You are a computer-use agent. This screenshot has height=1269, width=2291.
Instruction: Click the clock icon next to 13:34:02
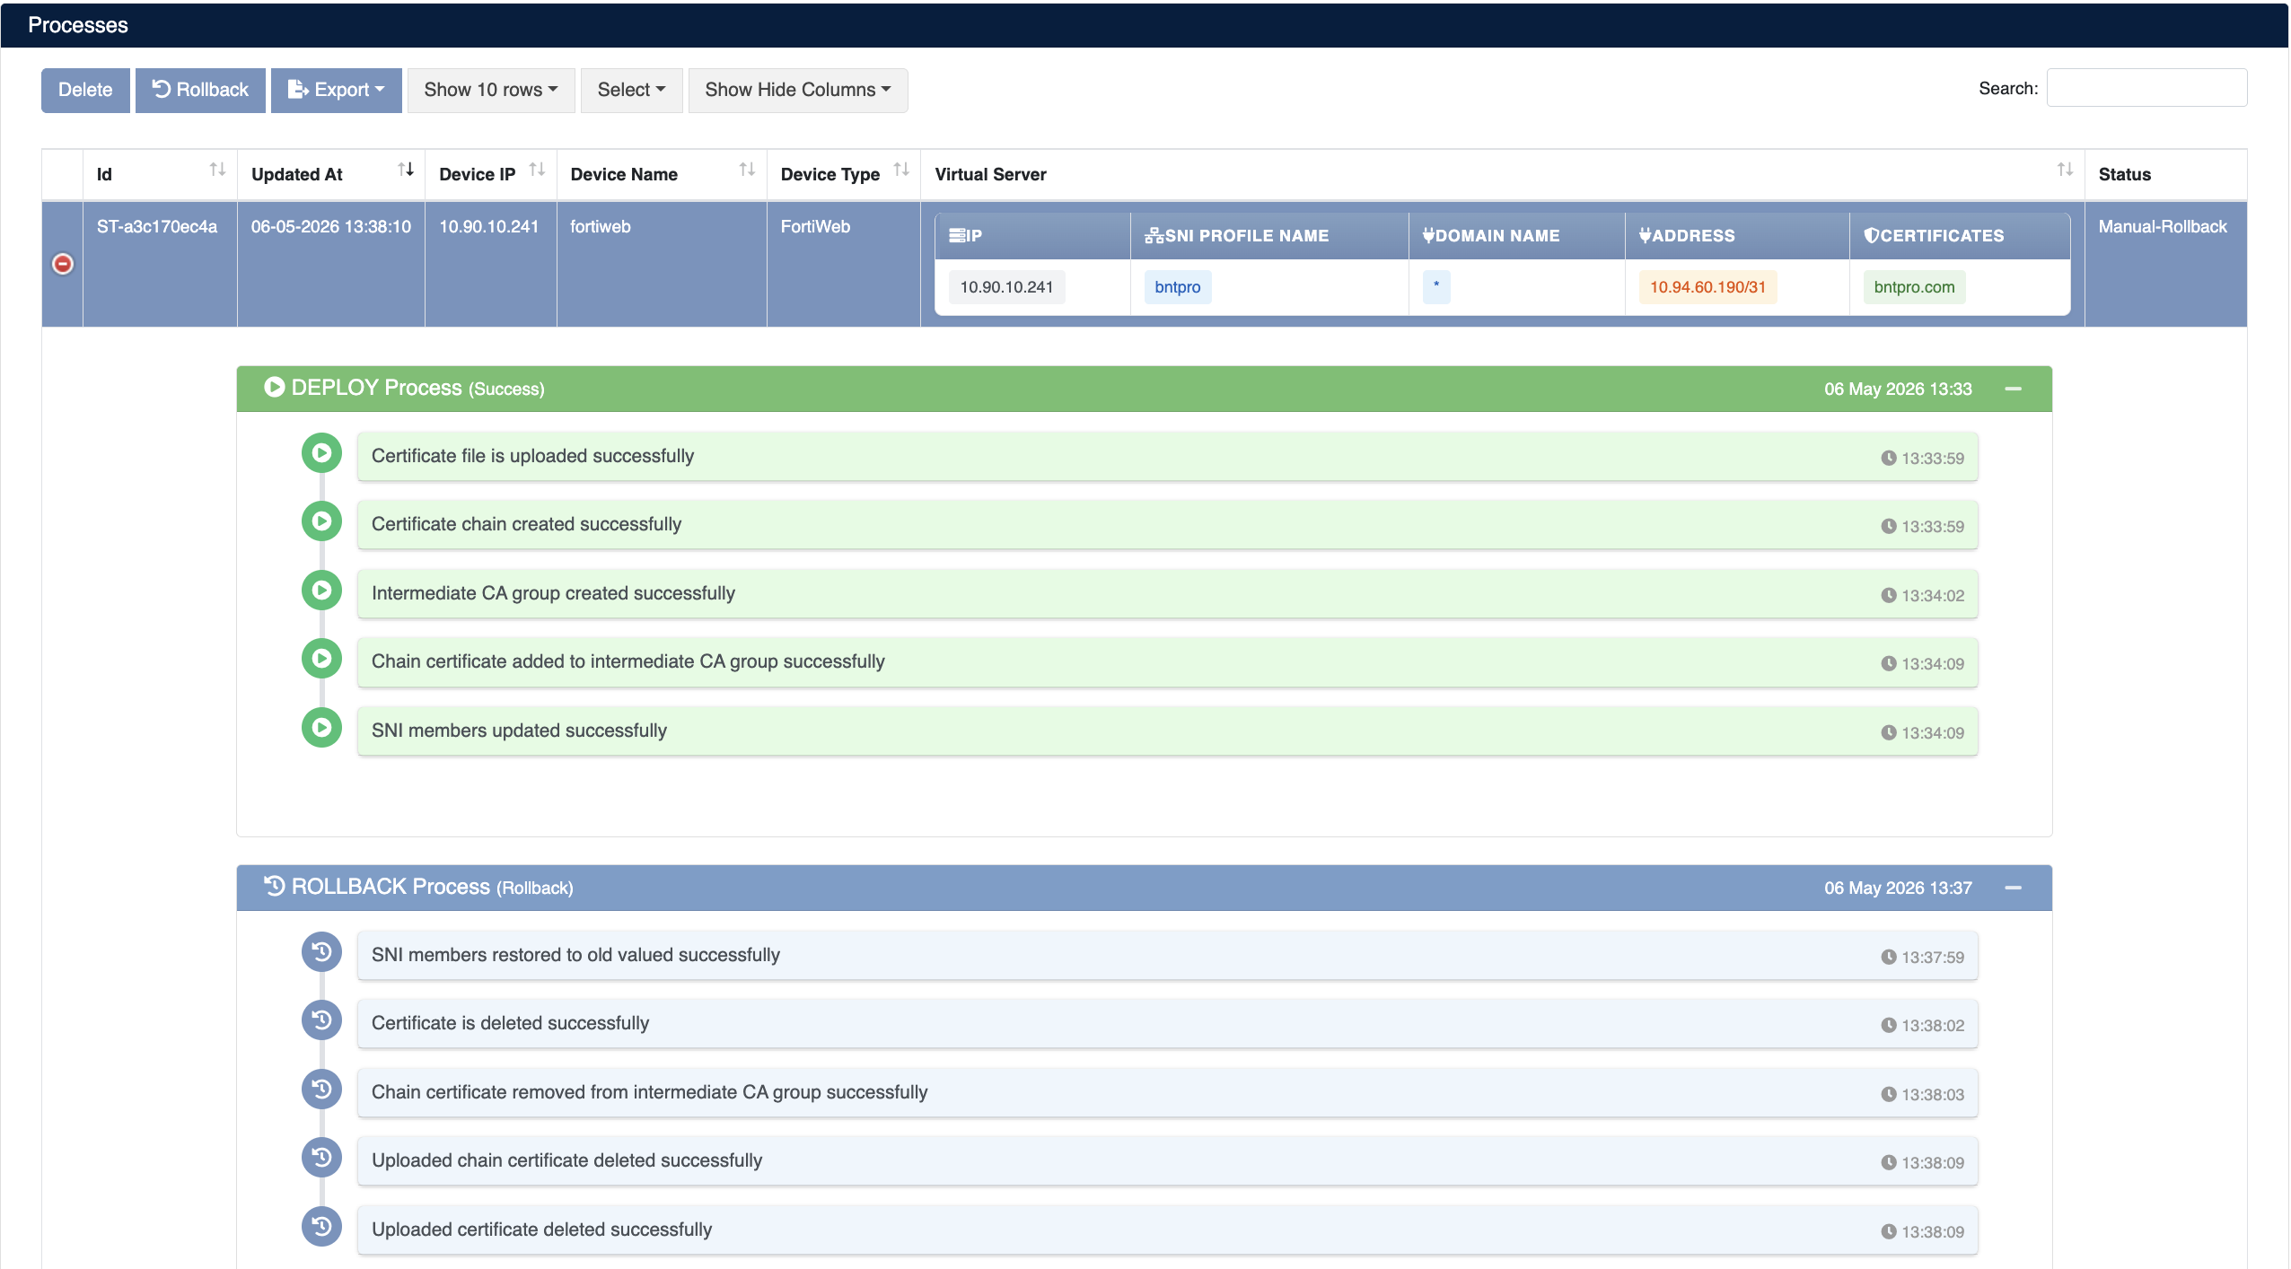coord(1889,595)
